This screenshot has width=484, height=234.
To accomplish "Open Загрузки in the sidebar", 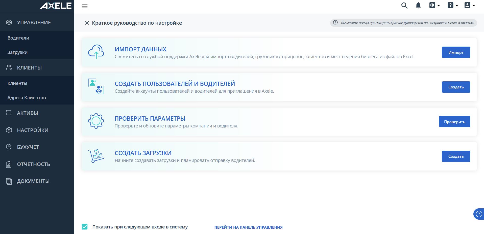I will [37, 52].
